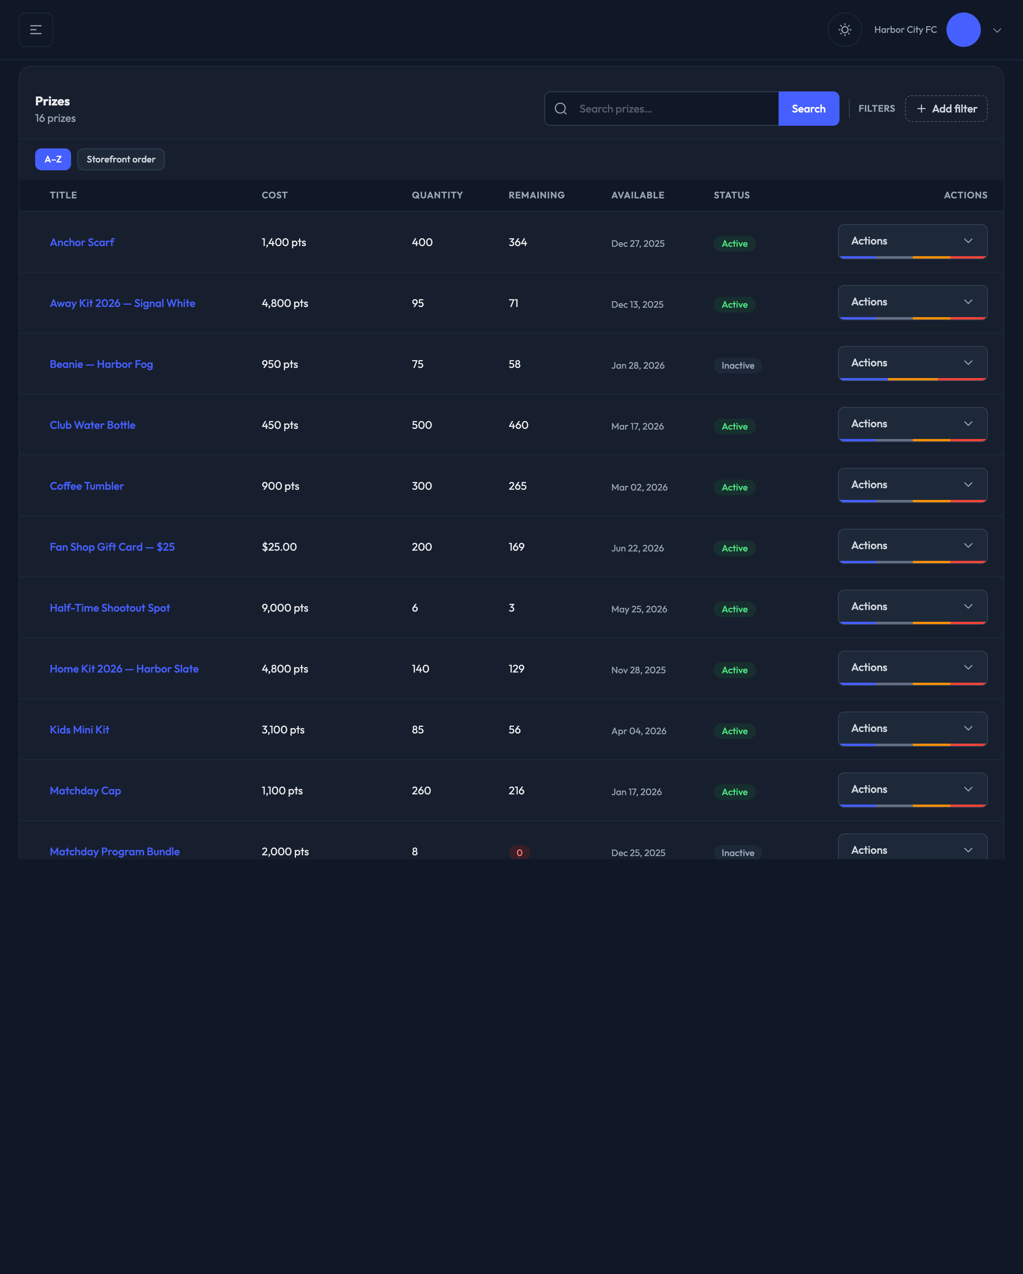The width and height of the screenshot is (1023, 1274).
Task: Click the REMAINING column header
Action: pos(536,195)
